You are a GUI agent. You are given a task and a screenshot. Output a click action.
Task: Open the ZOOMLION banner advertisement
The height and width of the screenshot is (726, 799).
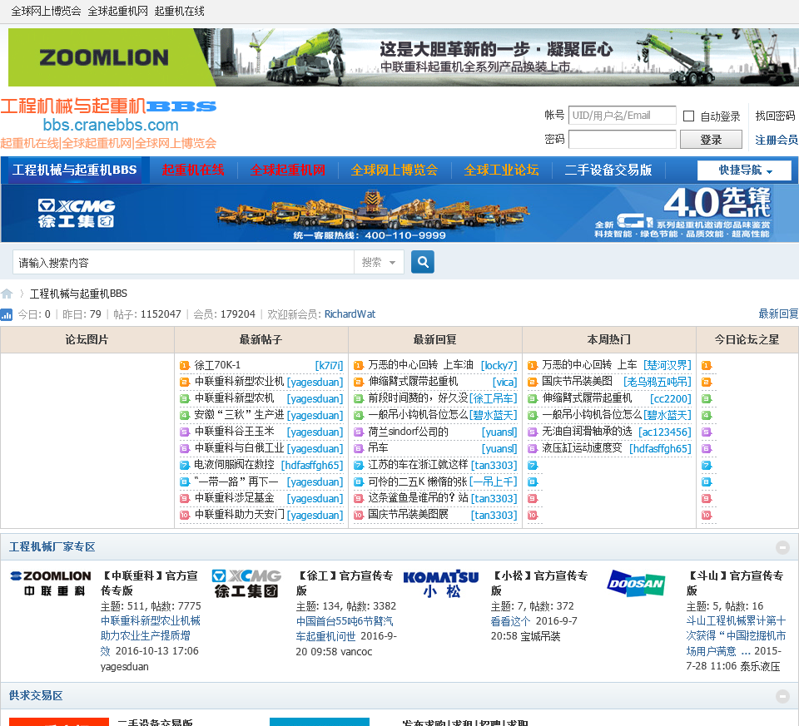click(403, 57)
